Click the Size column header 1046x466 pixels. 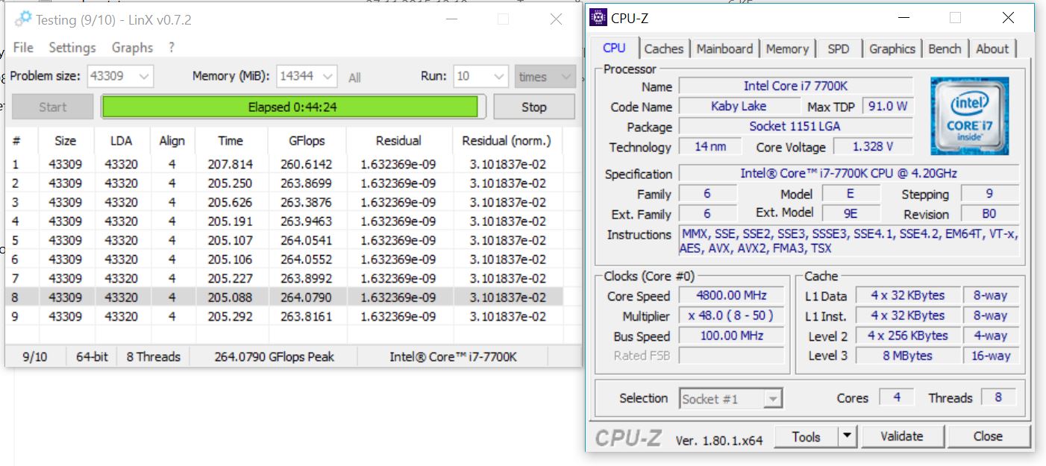click(x=65, y=140)
